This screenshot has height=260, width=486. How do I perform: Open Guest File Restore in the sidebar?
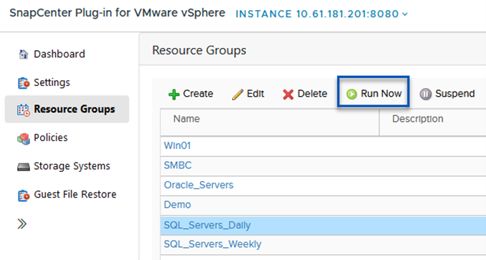click(x=75, y=194)
